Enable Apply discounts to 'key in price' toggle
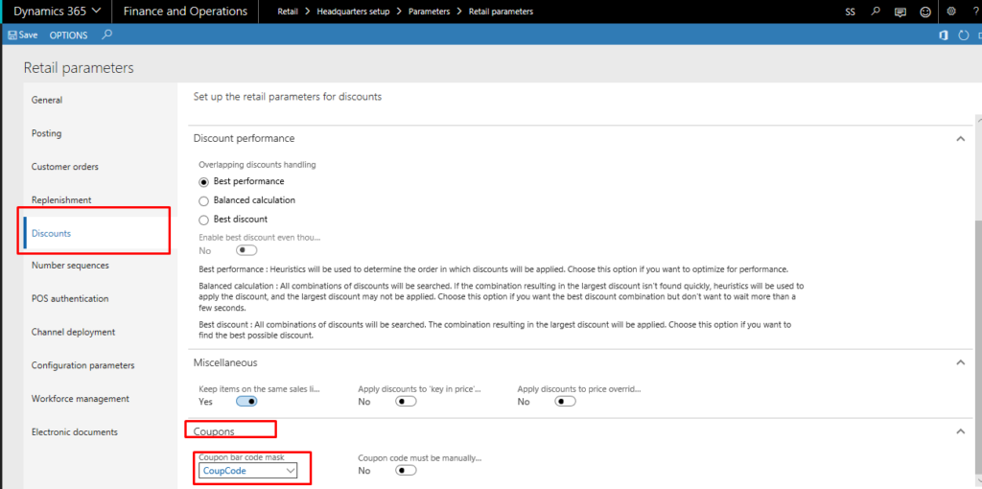This screenshot has height=489, width=982. (406, 402)
